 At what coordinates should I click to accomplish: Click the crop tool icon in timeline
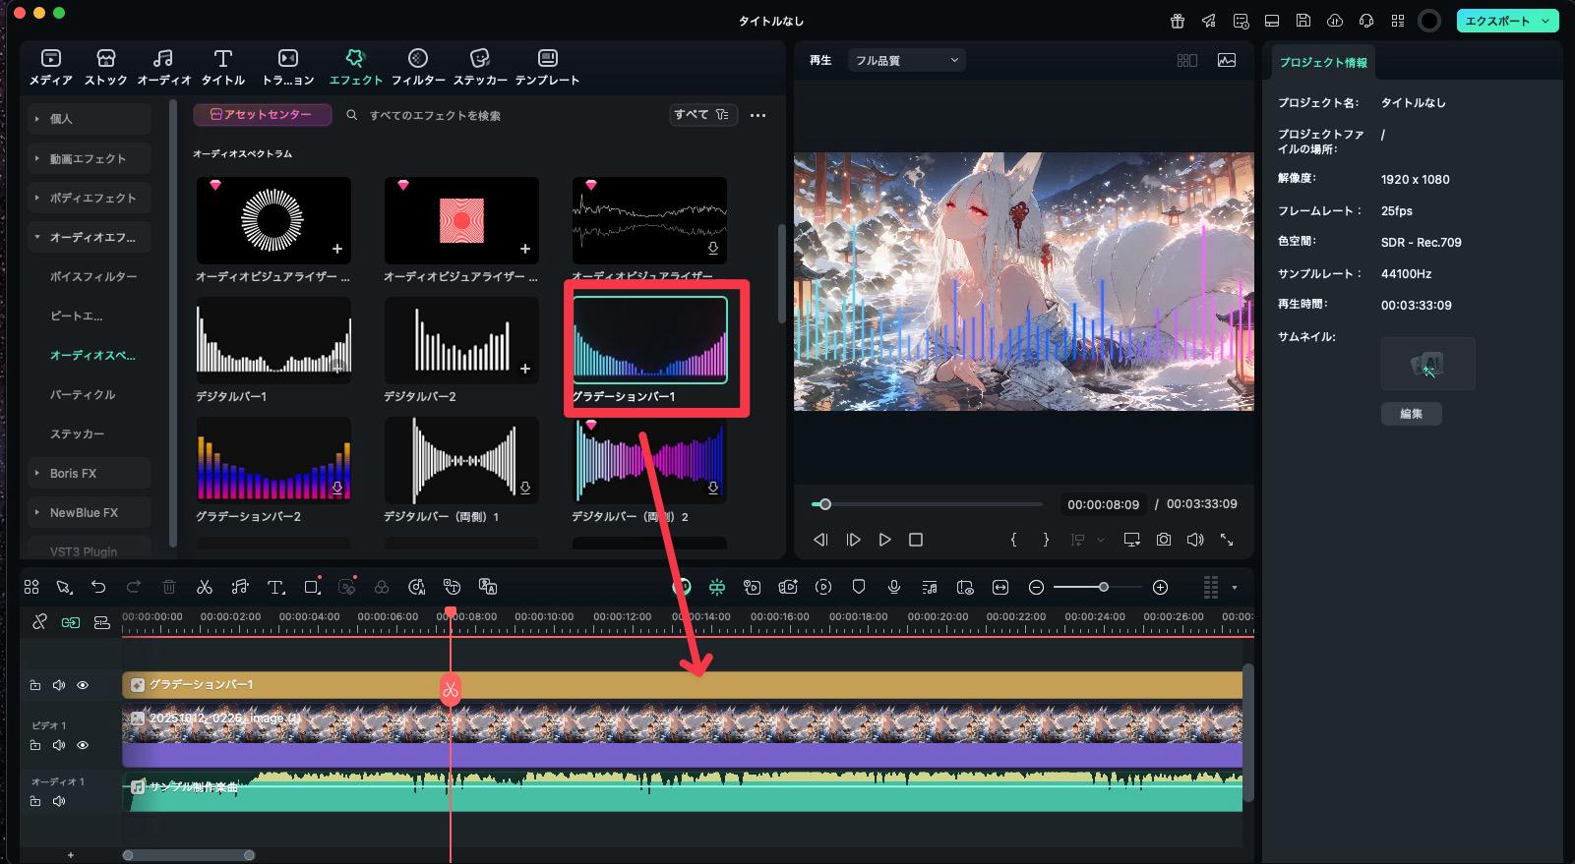coord(312,587)
